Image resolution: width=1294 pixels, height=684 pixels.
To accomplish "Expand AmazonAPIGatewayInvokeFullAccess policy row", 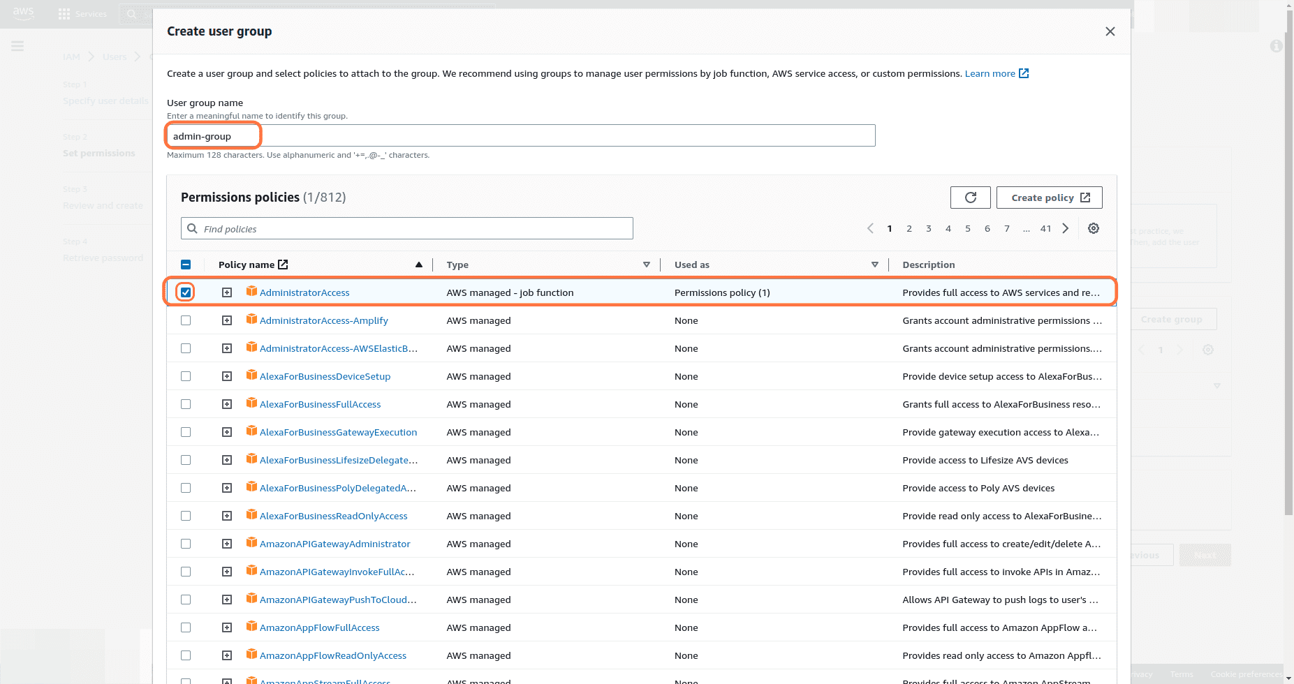I will click(227, 572).
